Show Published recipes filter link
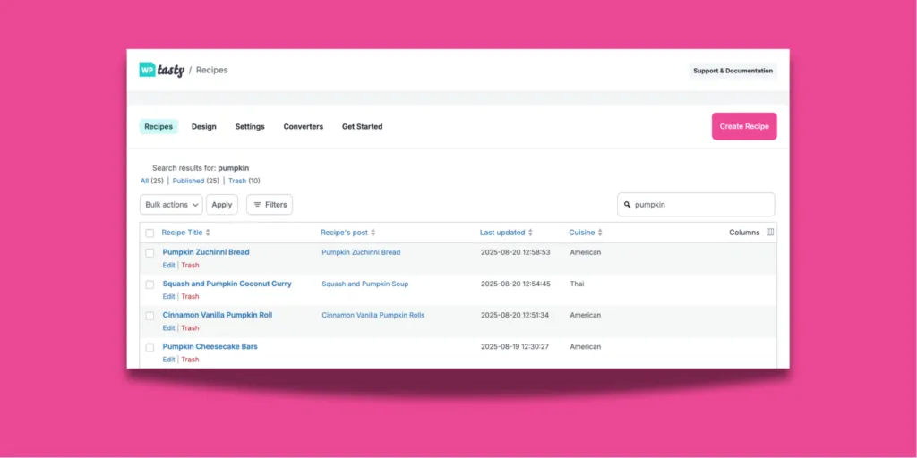The width and height of the screenshot is (917, 458). (x=188, y=181)
